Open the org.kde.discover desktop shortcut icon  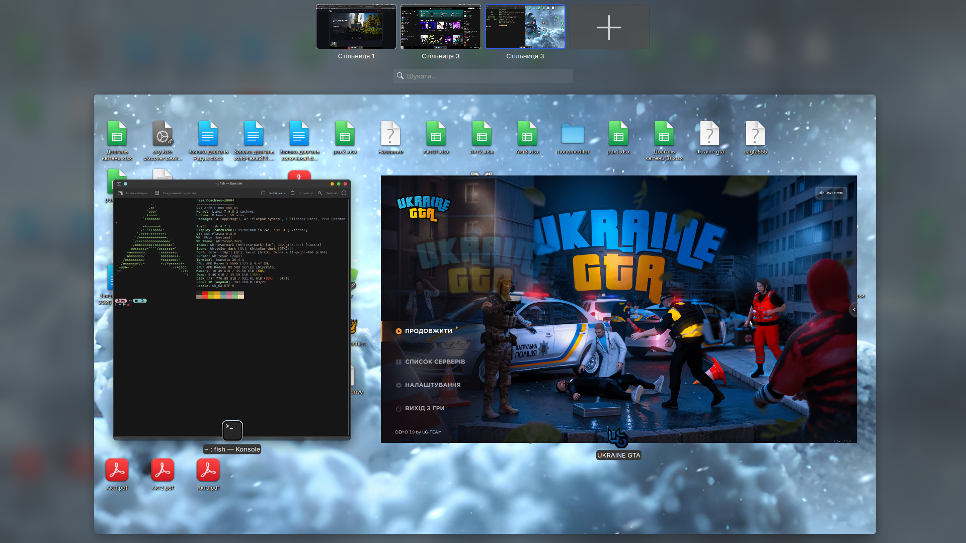tap(163, 134)
